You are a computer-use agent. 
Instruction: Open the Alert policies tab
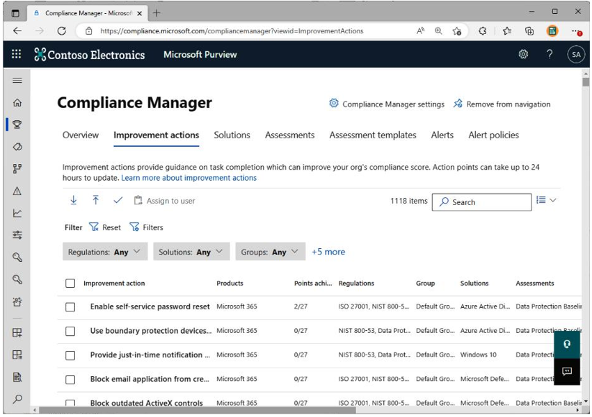click(493, 135)
